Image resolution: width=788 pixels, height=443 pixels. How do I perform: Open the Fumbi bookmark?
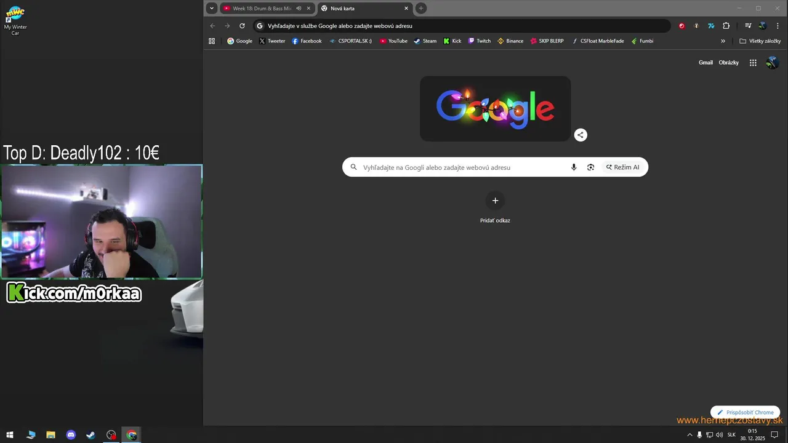point(642,41)
